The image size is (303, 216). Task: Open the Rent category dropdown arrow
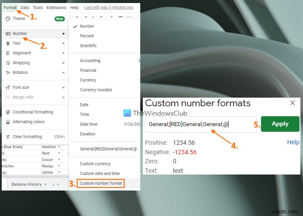click(x=59, y=153)
